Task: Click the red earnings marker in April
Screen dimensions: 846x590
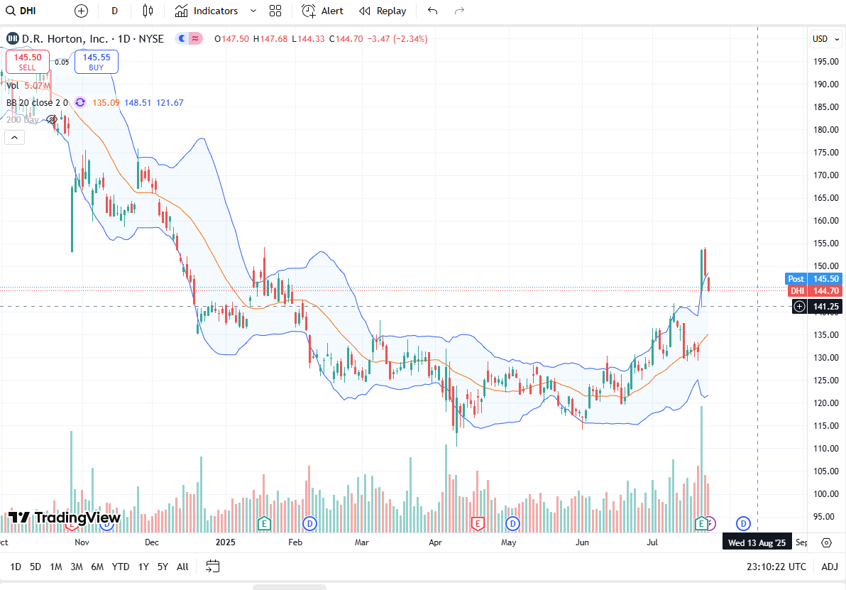Action: coord(477,523)
